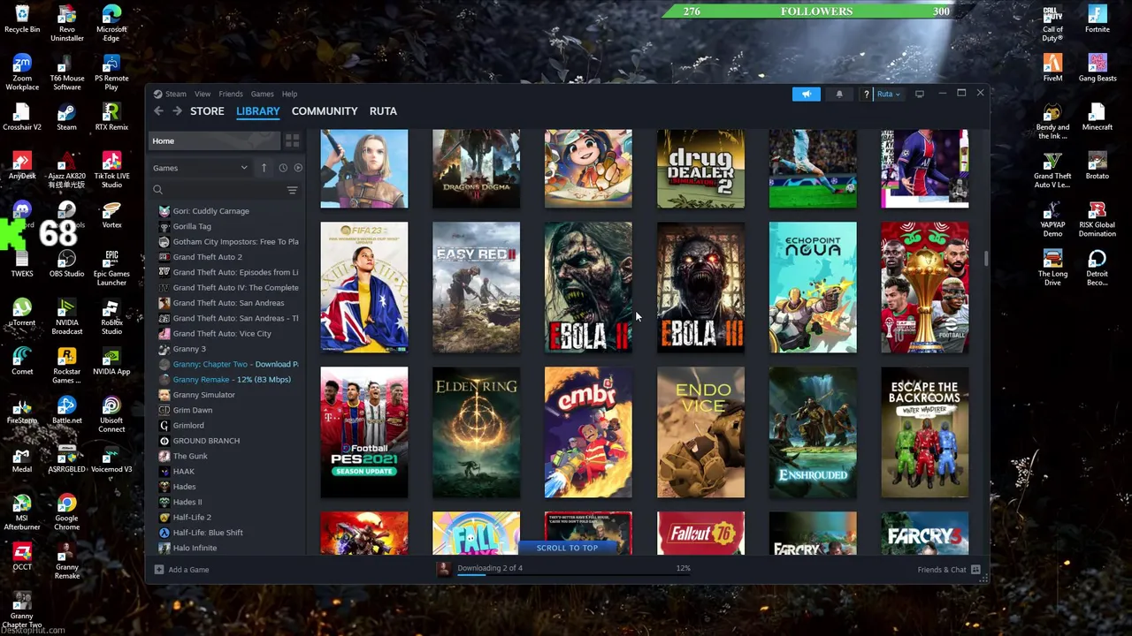
Task: Open Steam notifications bell
Action: 839,94
